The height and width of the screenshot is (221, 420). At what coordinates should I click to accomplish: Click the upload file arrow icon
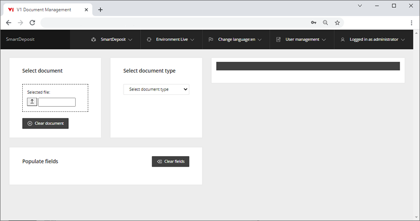(x=32, y=102)
